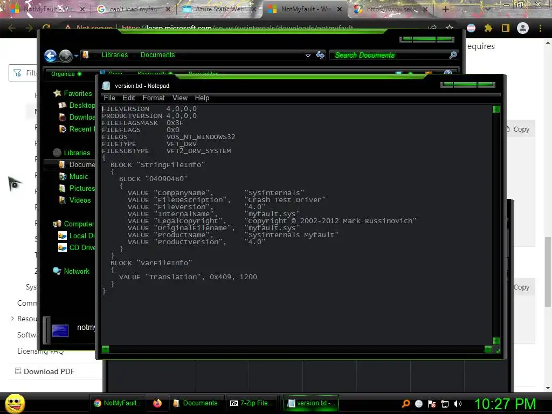Click the Documents breadcrumb in address bar

[x=157, y=55]
